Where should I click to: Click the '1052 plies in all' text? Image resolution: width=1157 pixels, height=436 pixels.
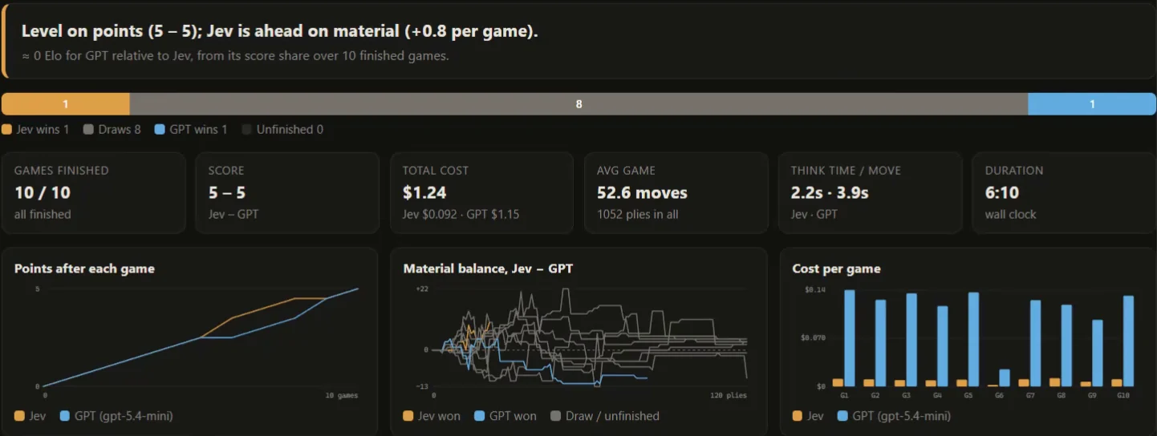pyautogui.click(x=638, y=214)
